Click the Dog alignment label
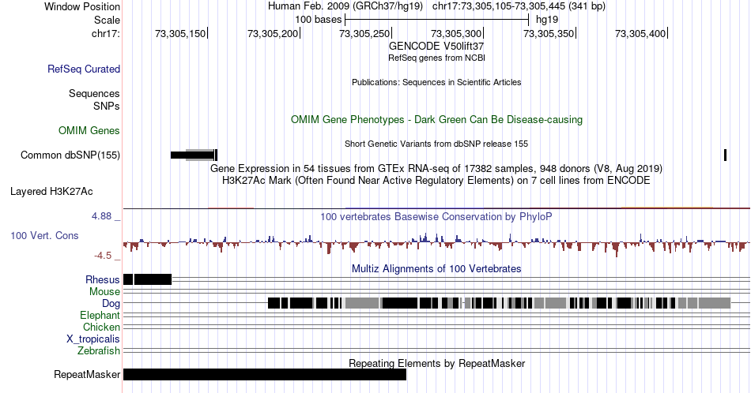The width and height of the screenshot is (751, 393). coord(111,303)
